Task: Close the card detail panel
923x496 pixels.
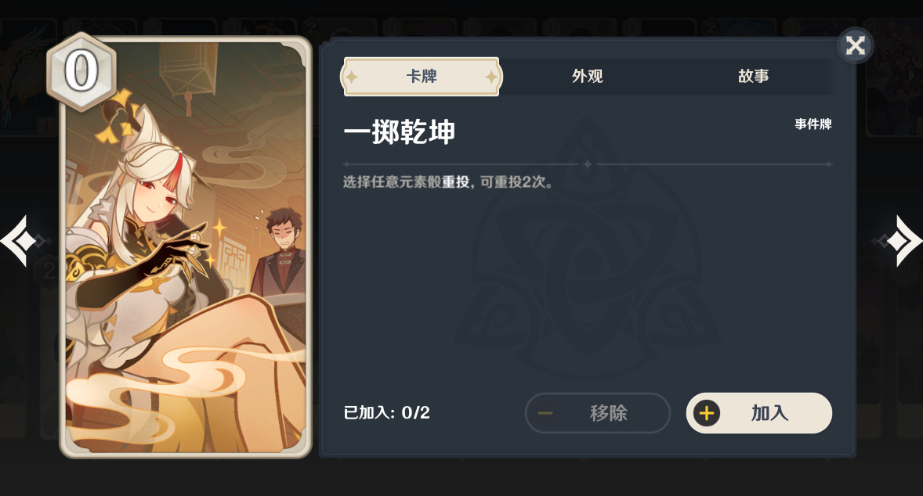Action: 855,45
